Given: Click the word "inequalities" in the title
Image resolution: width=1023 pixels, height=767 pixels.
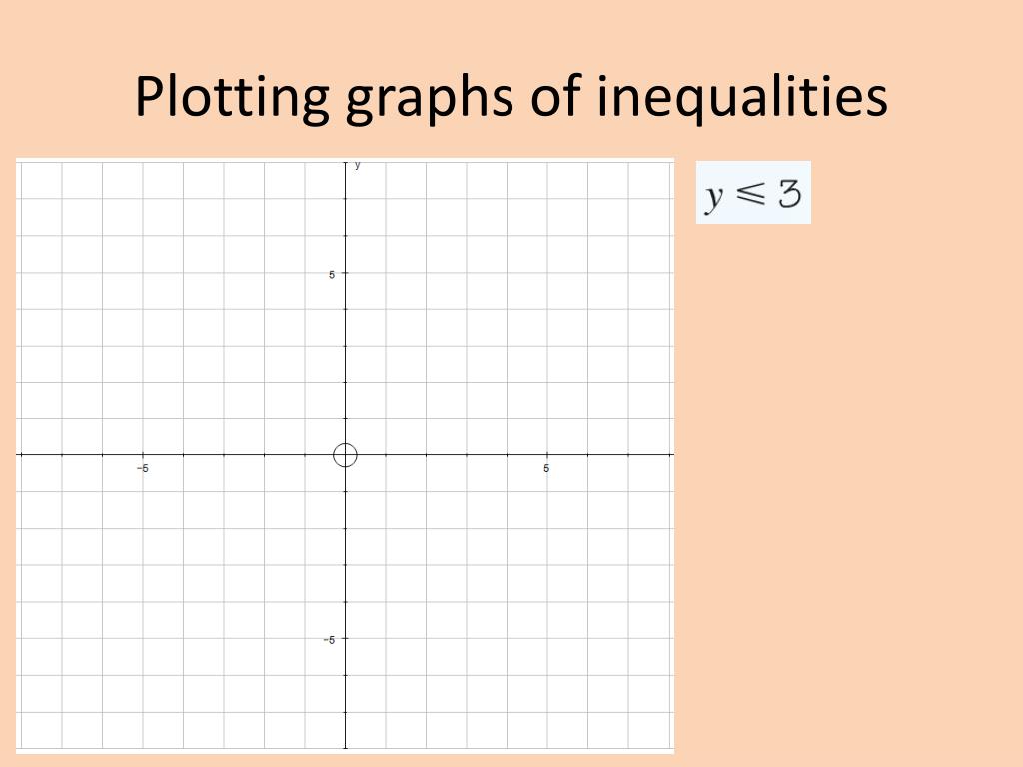Looking at the screenshot, I should (742, 97).
